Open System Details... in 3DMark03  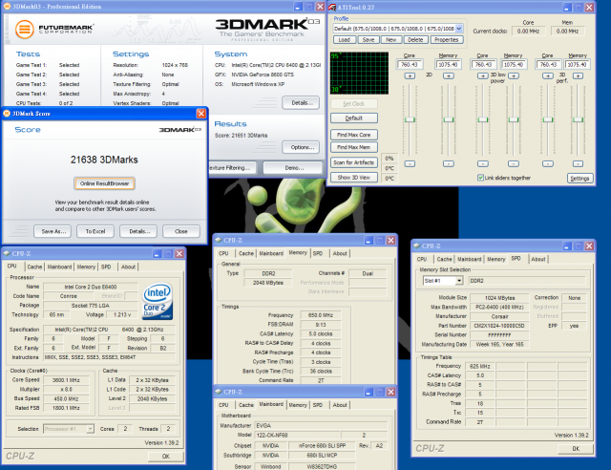click(x=301, y=103)
